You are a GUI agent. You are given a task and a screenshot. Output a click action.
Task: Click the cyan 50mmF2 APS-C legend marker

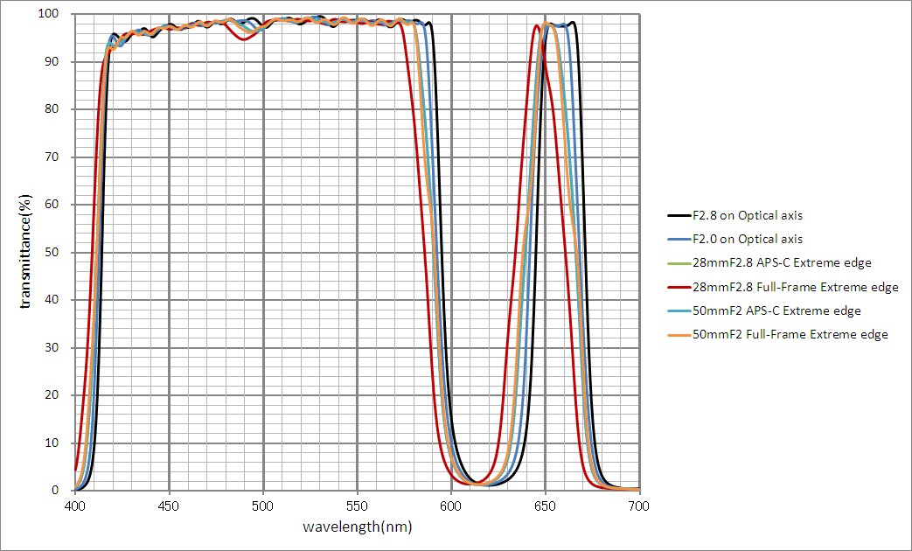[x=679, y=310]
